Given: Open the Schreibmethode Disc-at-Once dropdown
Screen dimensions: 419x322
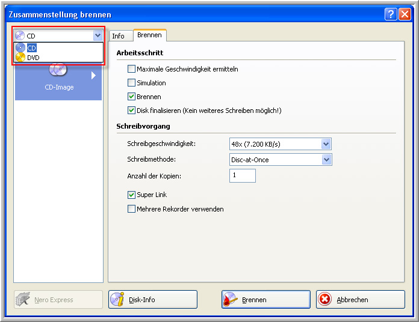Looking at the screenshot, I should [326, 160].
